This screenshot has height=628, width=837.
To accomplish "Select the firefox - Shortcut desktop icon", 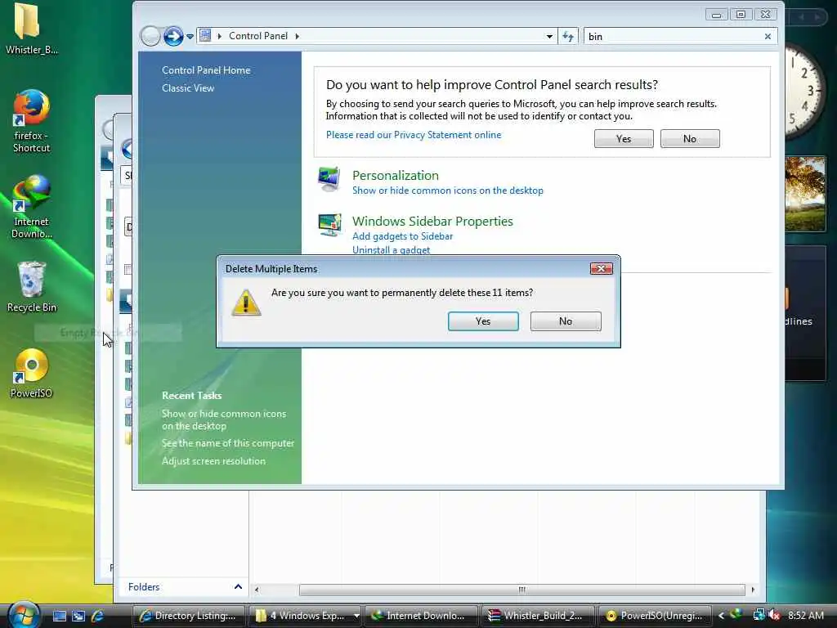I will [x=32, y=122].
